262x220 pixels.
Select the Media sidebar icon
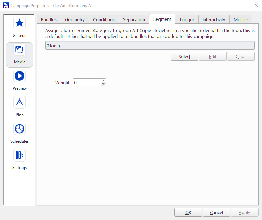click(19, 50)
